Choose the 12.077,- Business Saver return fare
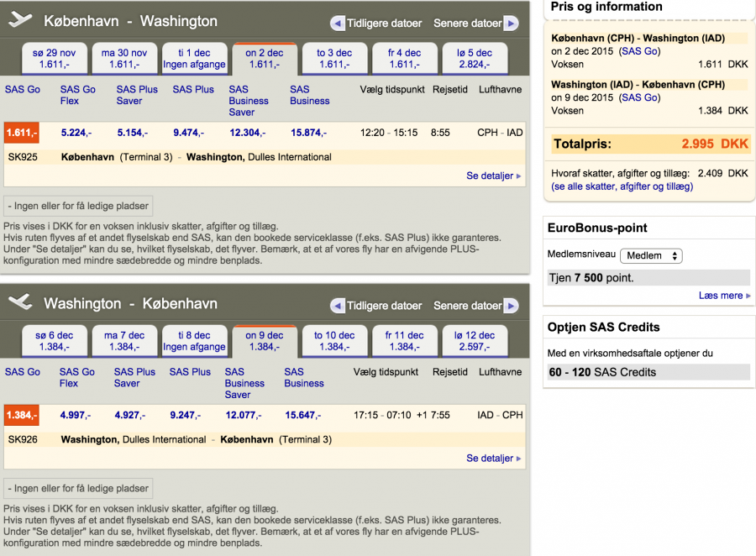This screenshot has width=756, height=556. click(244, 415)
